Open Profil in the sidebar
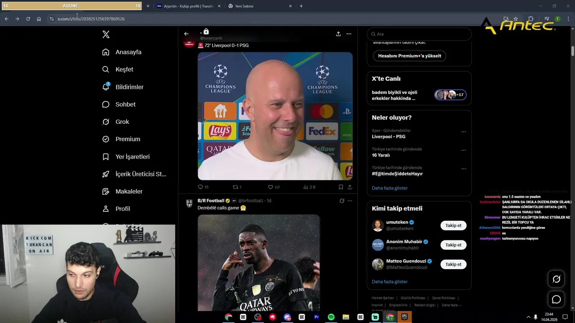This screenshot has width=575, height=323. click(x=116, y=209)
